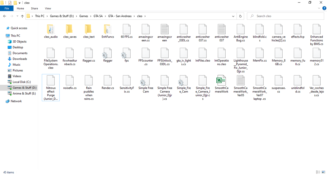Open Downloads in navigation pane

[20, 59]
